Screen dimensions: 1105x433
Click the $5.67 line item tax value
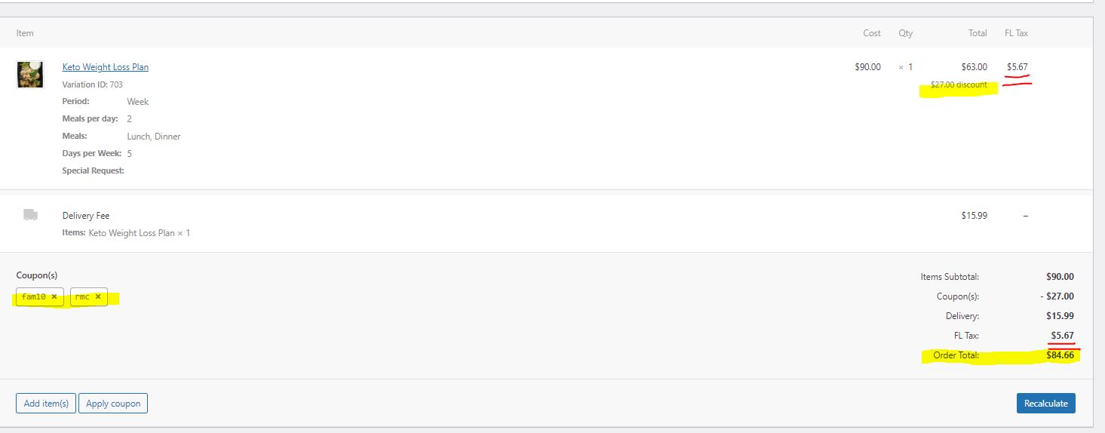[x=1018, y=67]
